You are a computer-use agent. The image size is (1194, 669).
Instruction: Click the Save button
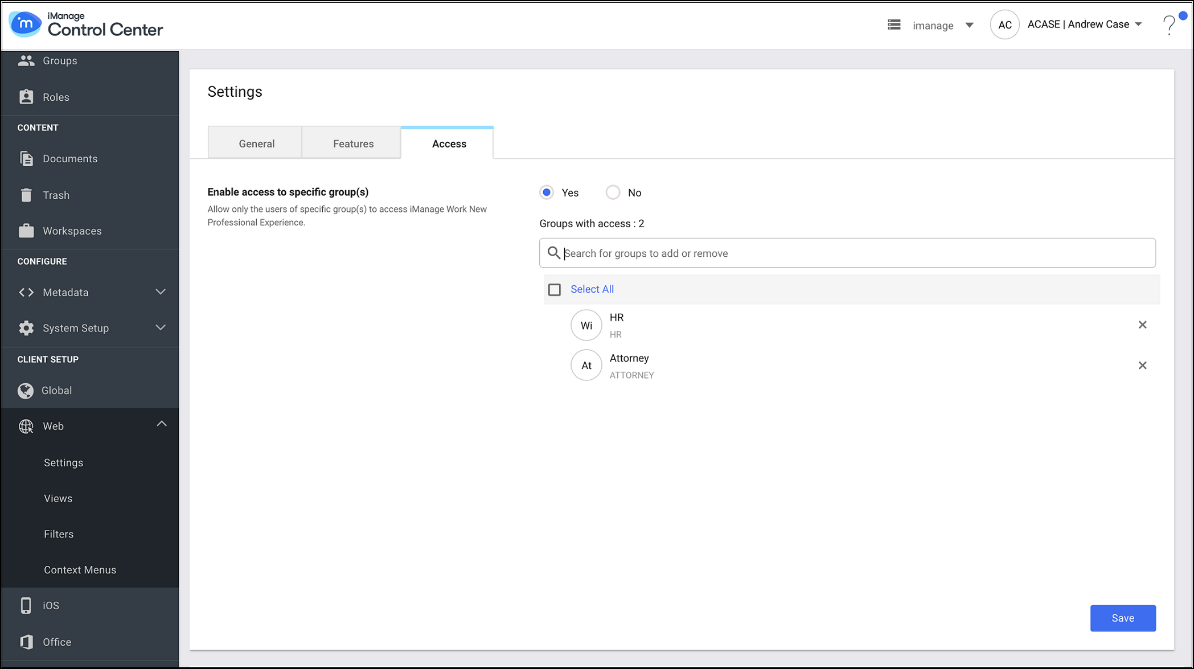point(1122,618)
